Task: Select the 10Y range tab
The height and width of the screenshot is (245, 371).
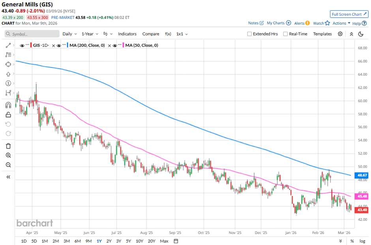Action: [139, 241]
